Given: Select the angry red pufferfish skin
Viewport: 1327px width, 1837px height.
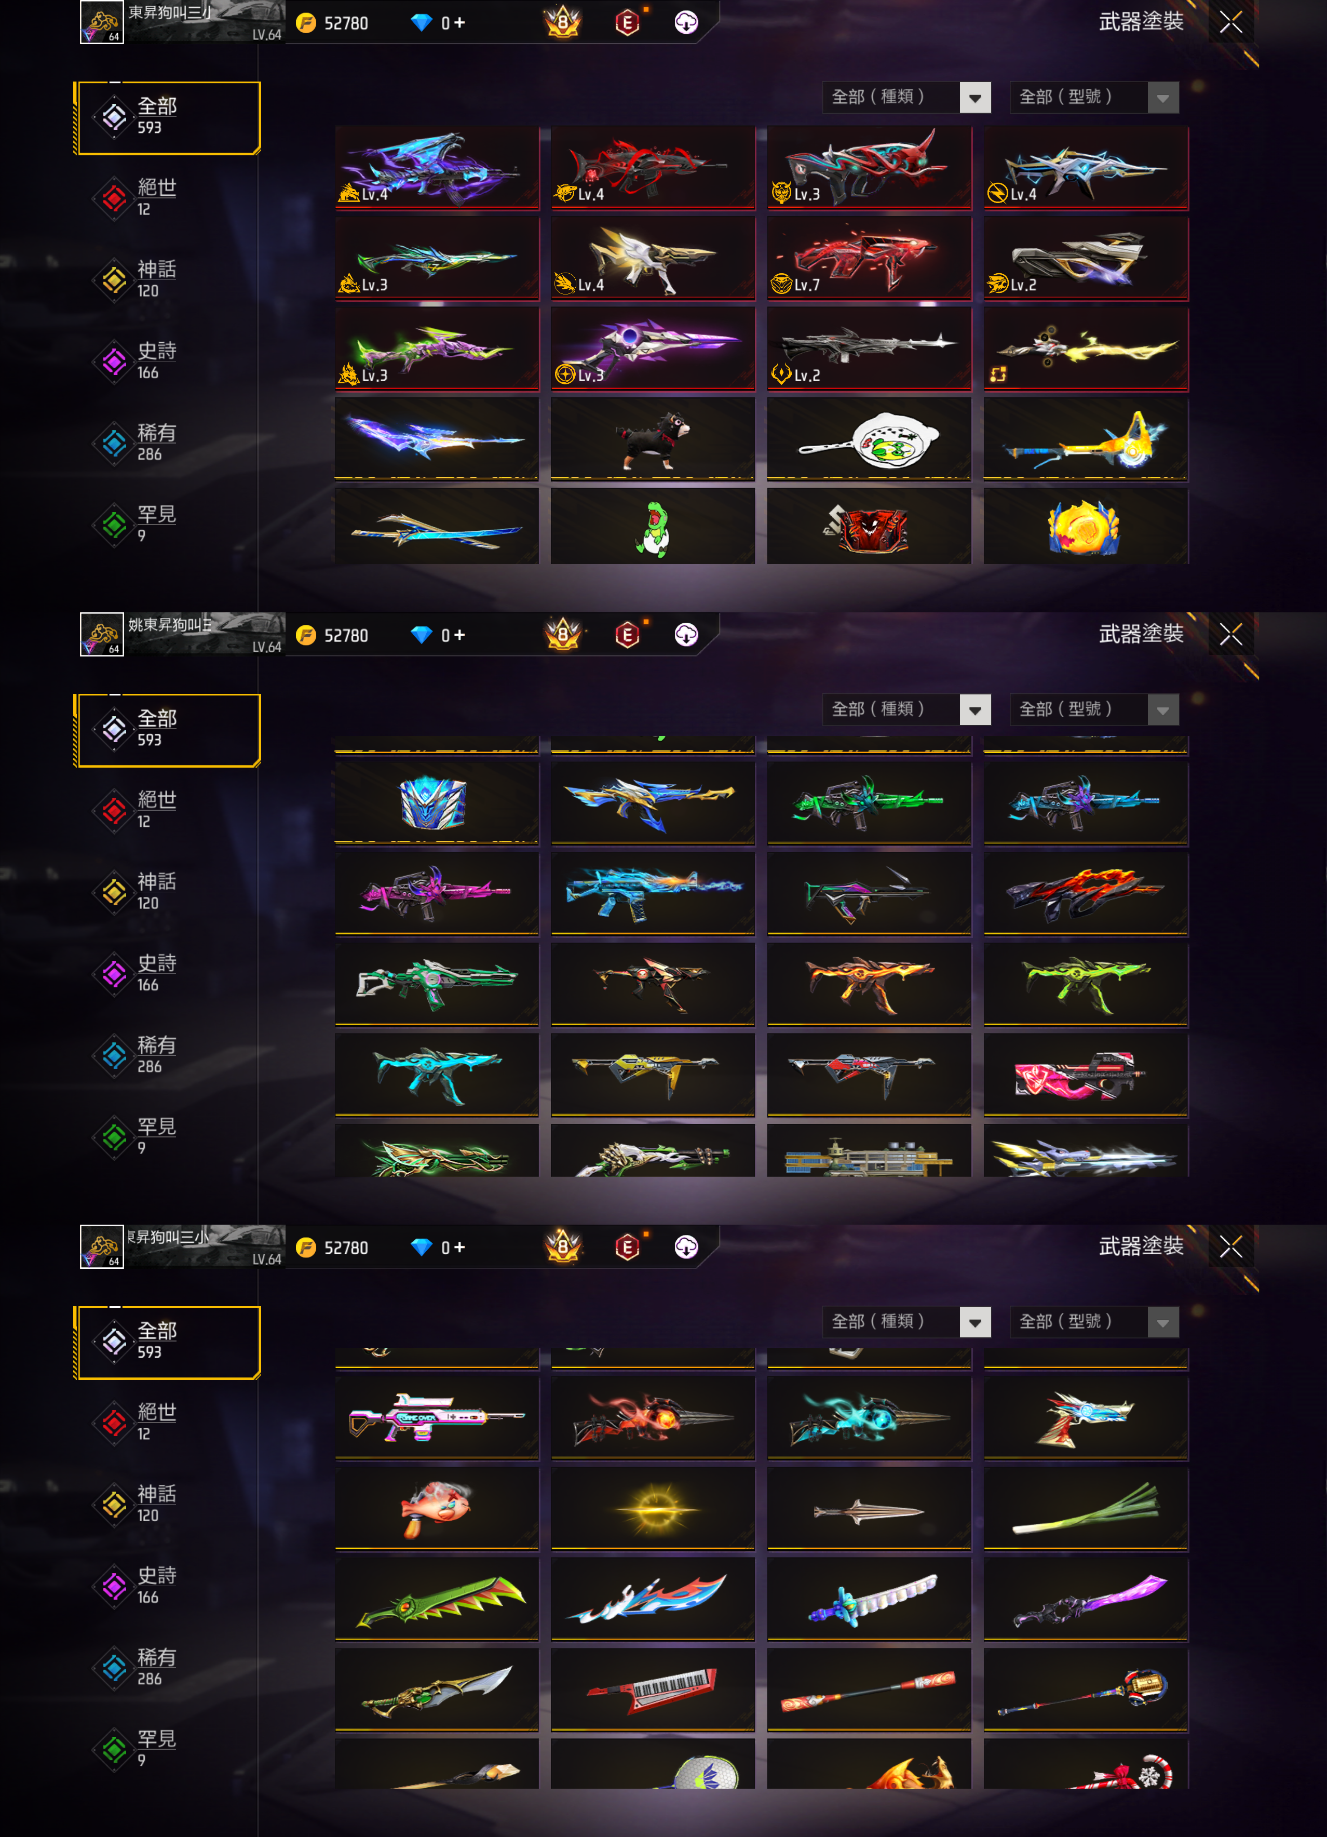Looking at the screenshot, I should point(437,1508).
